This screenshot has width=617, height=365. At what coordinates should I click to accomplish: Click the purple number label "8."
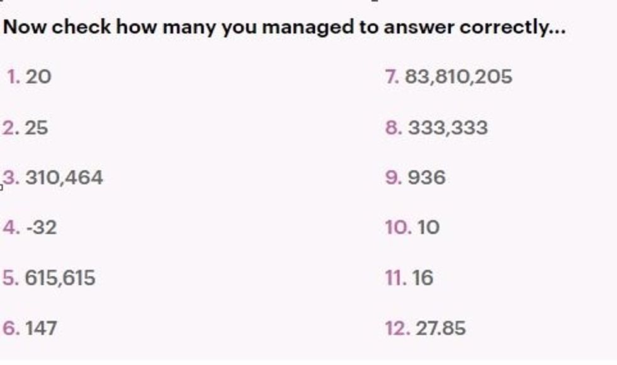click(393, 128)
